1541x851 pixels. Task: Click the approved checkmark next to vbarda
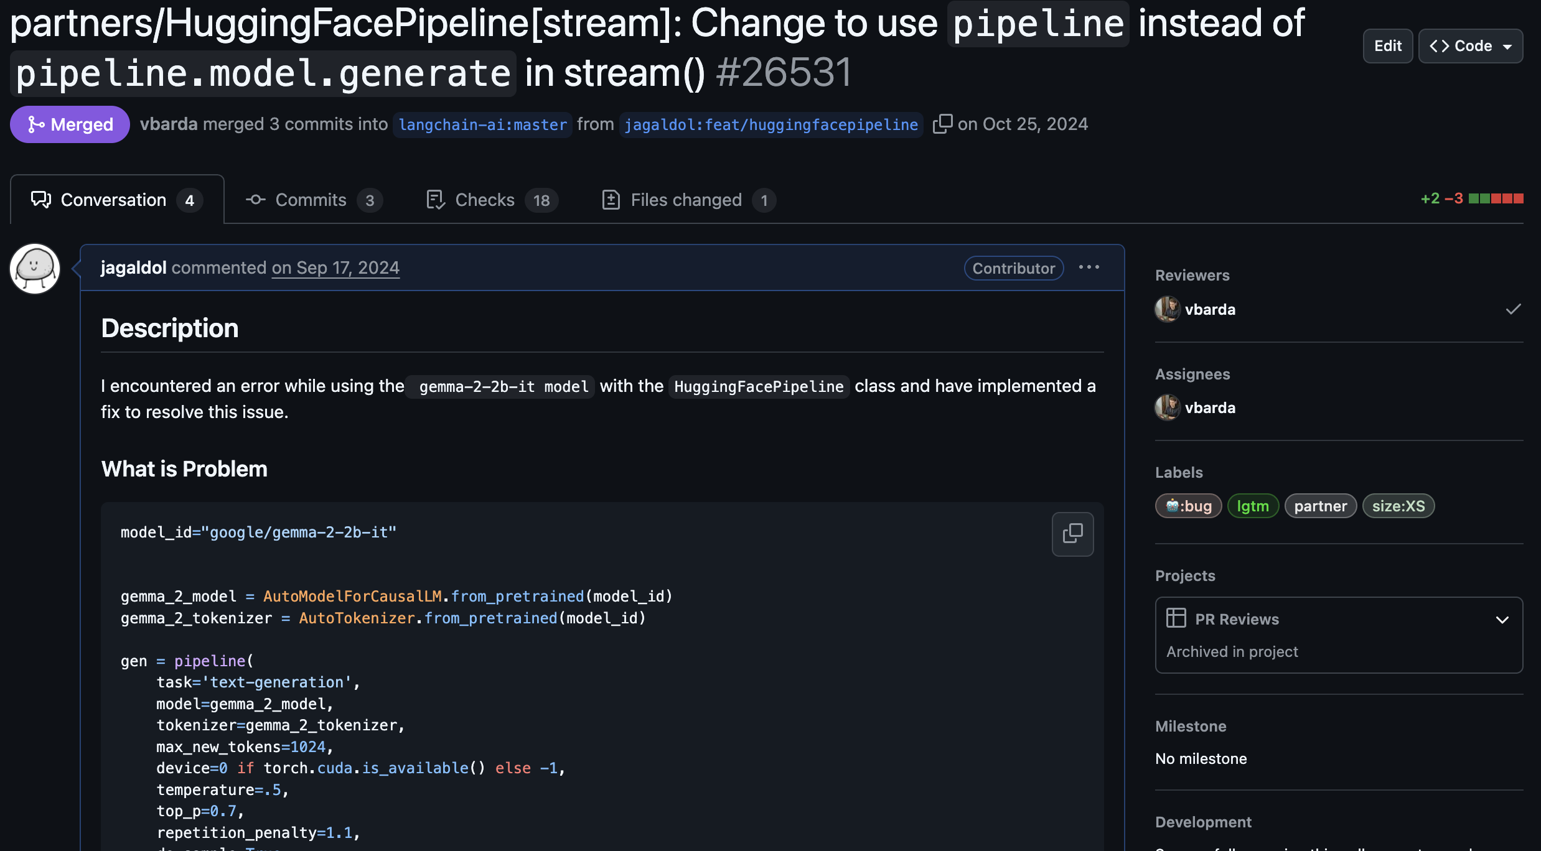(1513, 309)
